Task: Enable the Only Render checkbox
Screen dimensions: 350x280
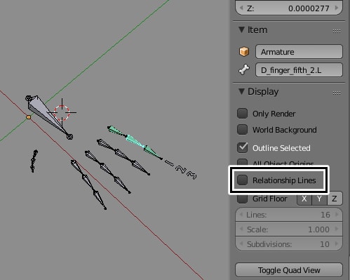Action: click(x=242, y=114)
